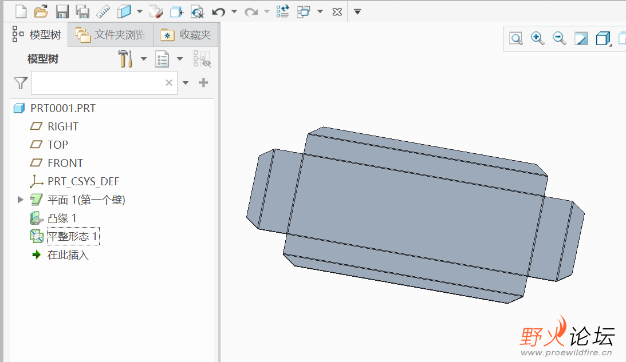
Task: Click the repaint screen icon
Action: click(581, 39)
